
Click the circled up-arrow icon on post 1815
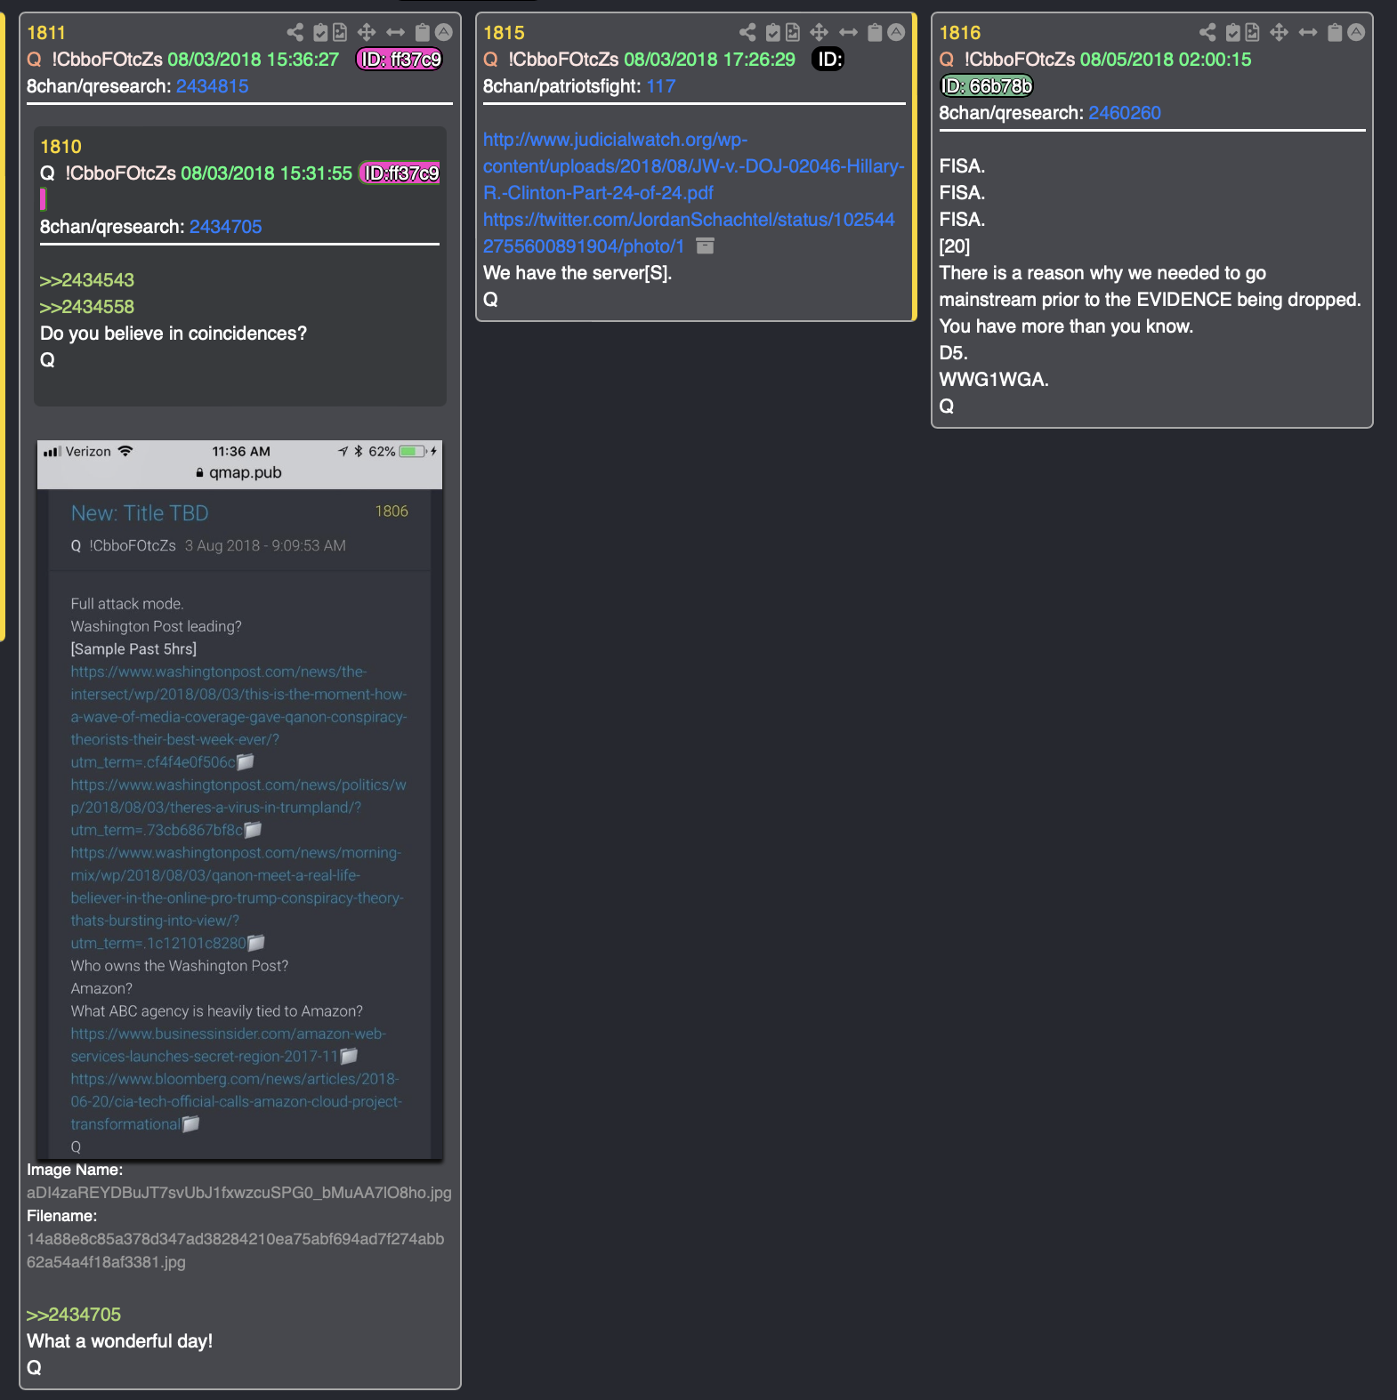click(896, 33)
